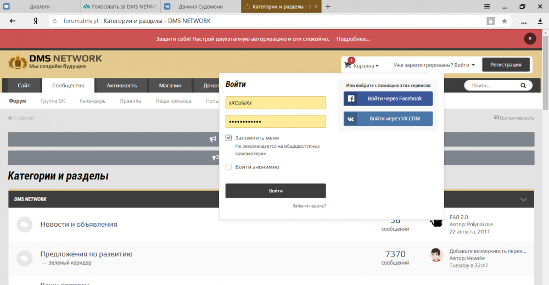The width and height of the screenshot is (549, 285).
Task: Enable the 'Войти анонимно' checkbox
Action: coord(229,167)
